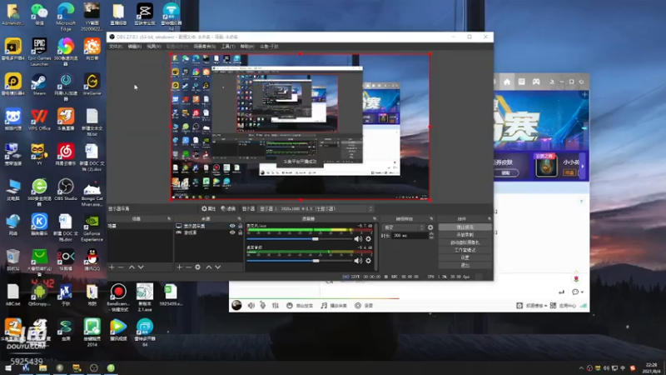Pop out the Scenes dock via its header icon
Screen dimensions: 666x375
point(169,218)
